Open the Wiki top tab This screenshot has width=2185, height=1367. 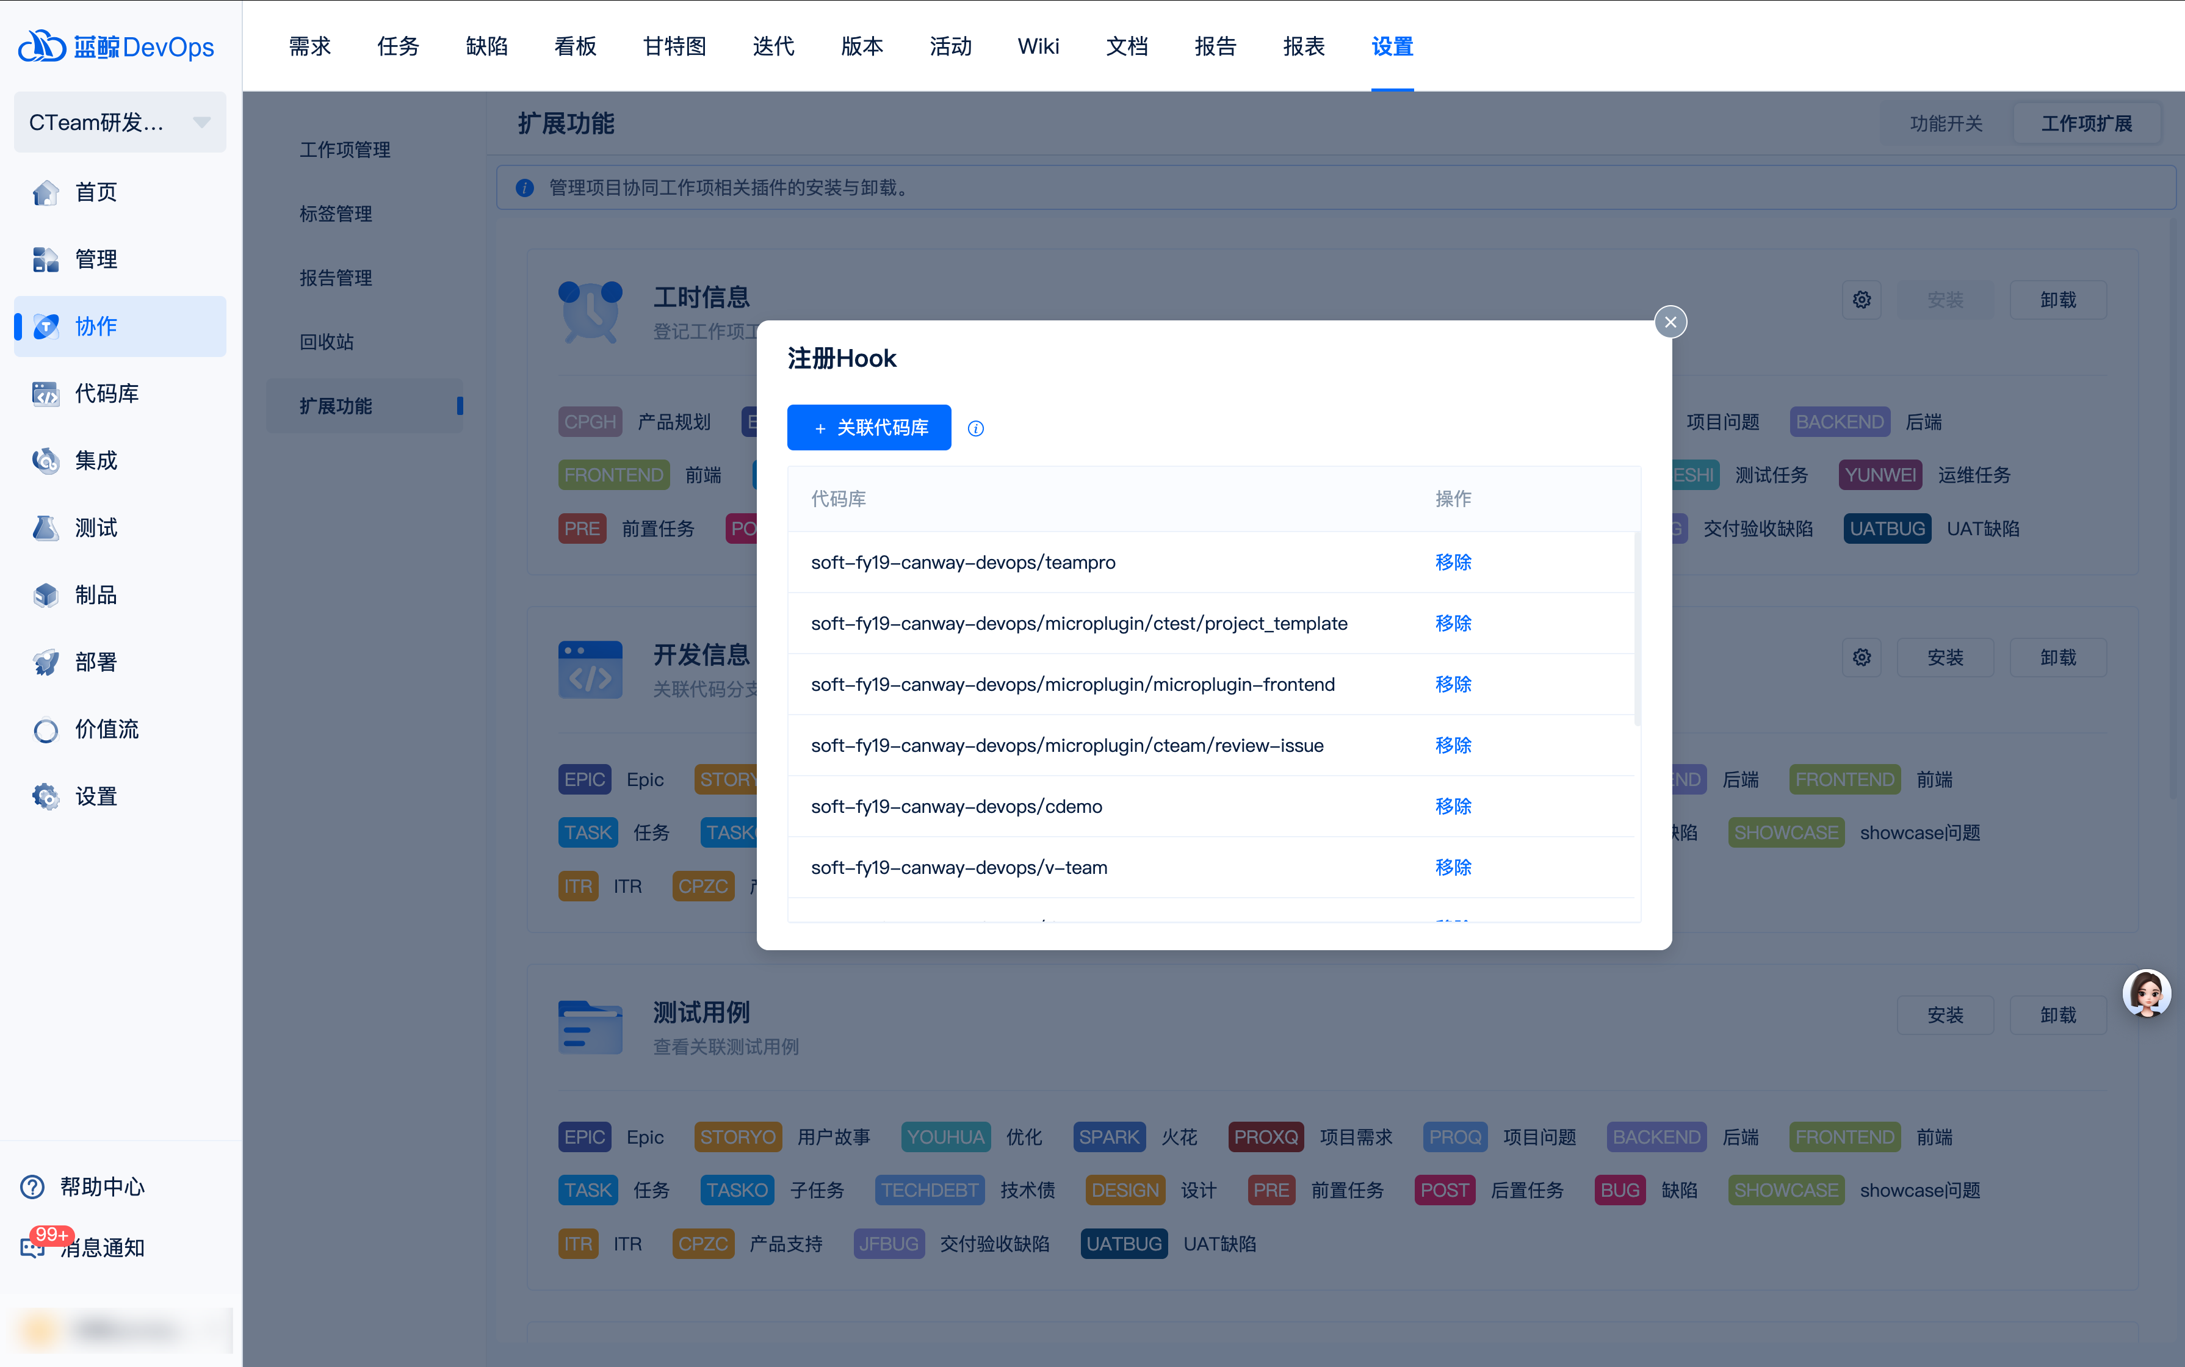pyautogui.click(x=1038, y=46)
